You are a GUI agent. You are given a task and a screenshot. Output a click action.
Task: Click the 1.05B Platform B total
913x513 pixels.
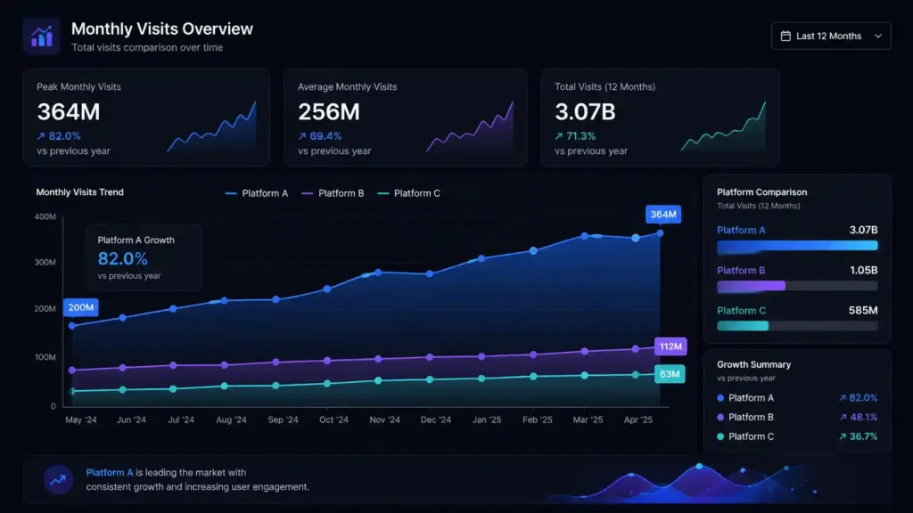tap(863, 271)
